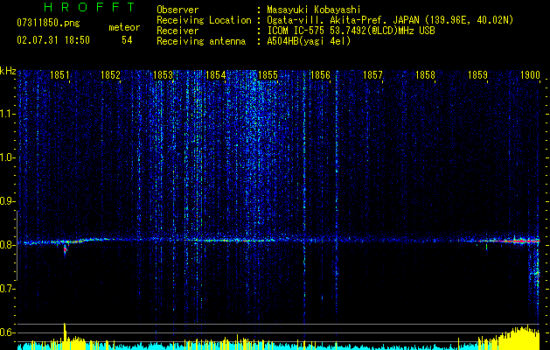
Task: Click the Receiver label
Action: coord(178,31)
